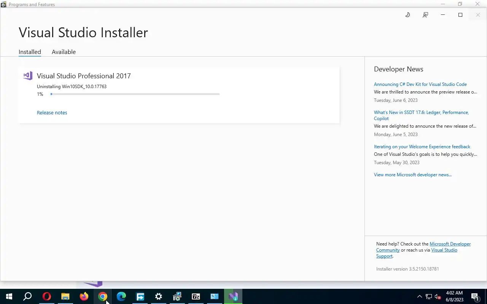Open the blue arrow app in taskbar
This screenshot has width=487, height=304.
tap(140, 296)
